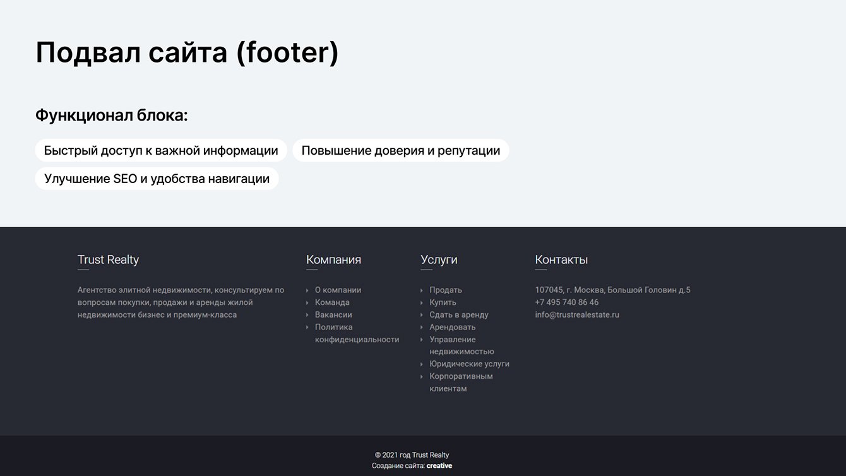
Task: Choose the "Арендовать" service link
Action: [452, 327]
